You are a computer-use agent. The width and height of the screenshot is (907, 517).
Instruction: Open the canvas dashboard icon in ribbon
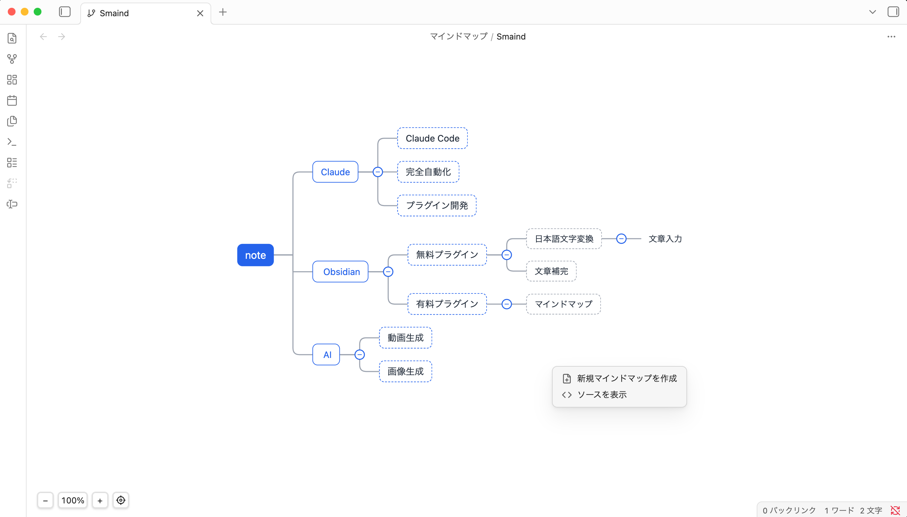[12, 80]
